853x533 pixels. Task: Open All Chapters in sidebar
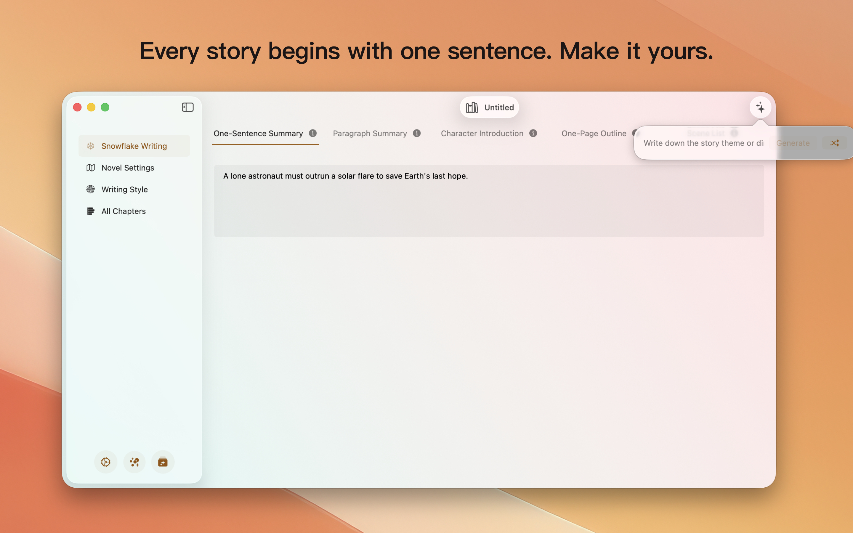(x=124, y=211)
